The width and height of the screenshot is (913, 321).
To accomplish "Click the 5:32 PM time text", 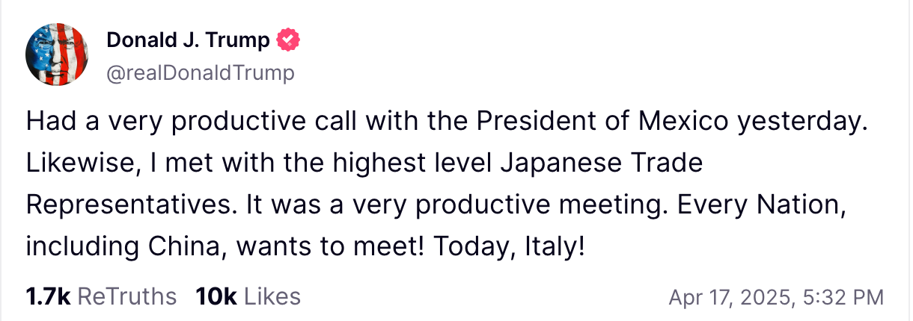I will [x=842, y=298].
